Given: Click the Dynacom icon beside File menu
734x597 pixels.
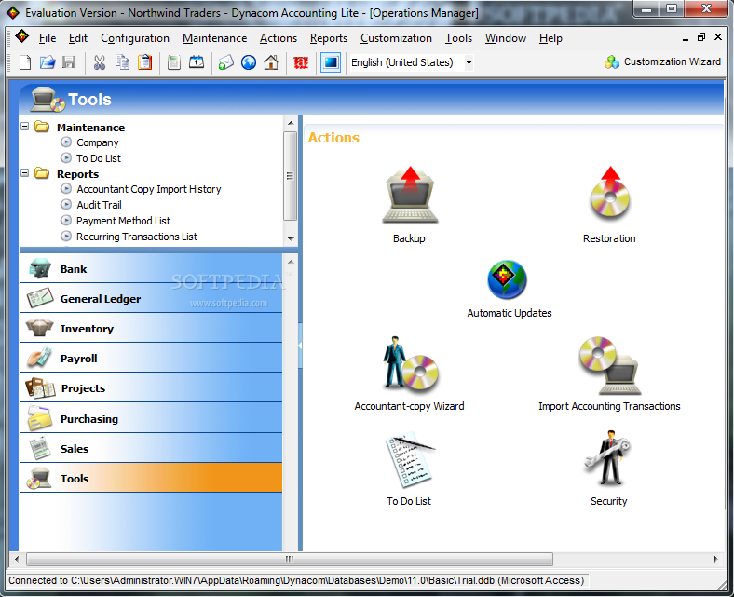Looking at the screenshot, I should pyautogui.click(x=21, y=36).
